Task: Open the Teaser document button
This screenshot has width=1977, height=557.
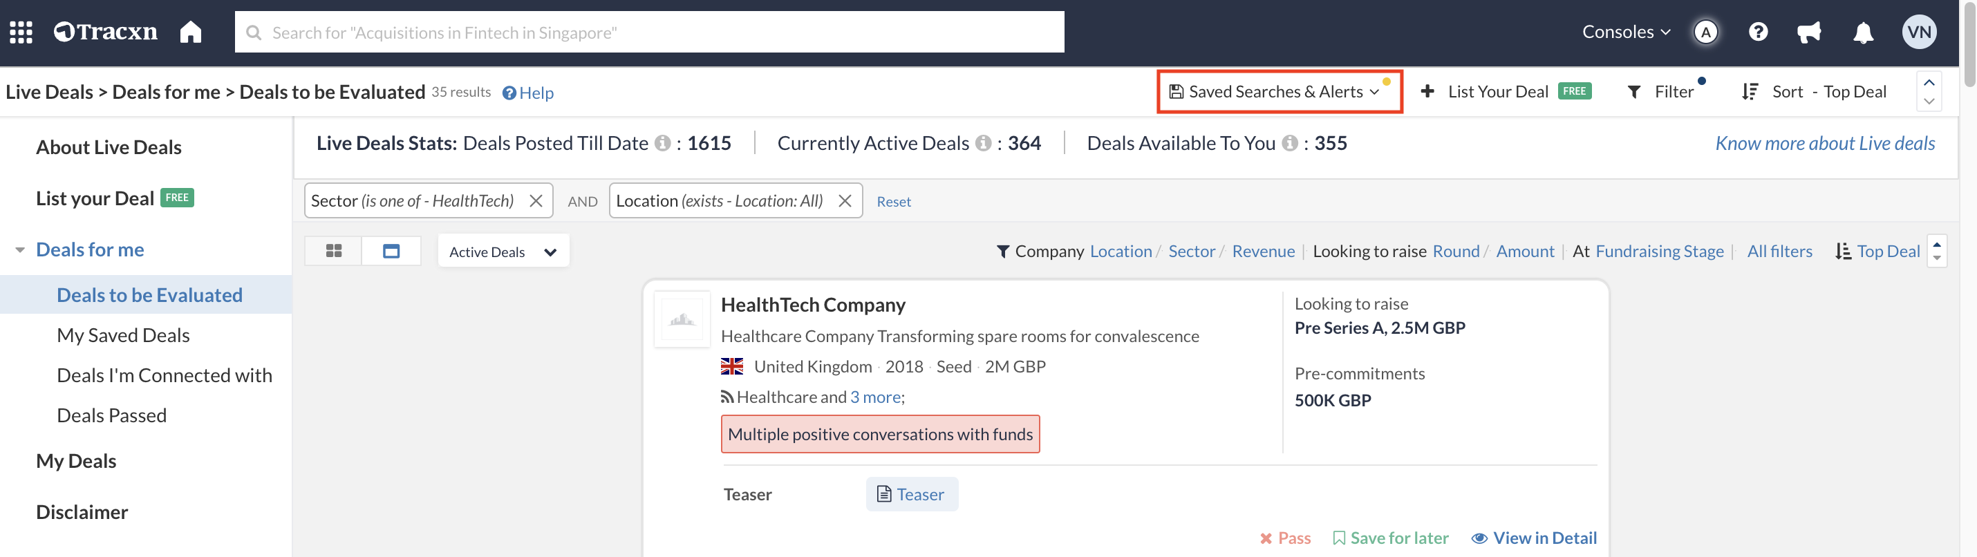Action: 911,494
